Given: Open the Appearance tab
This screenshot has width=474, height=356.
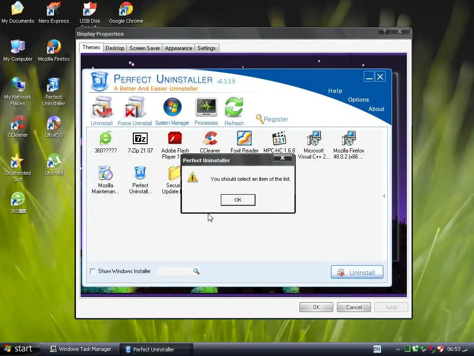Looking at the screenshot, I should point(179,48).
